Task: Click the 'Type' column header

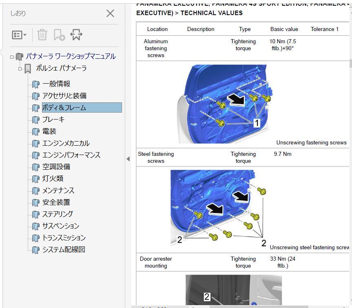Action: pyautogui.click(x=245, y=29)
